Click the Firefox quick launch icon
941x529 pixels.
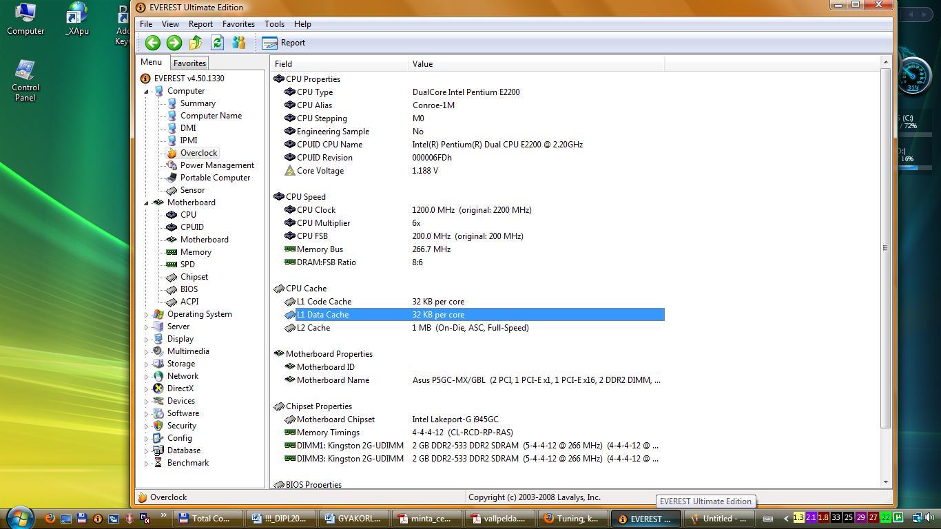[x=50, y=518]
